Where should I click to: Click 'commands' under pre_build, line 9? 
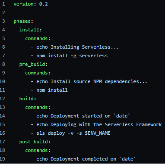tap(36, 73)
